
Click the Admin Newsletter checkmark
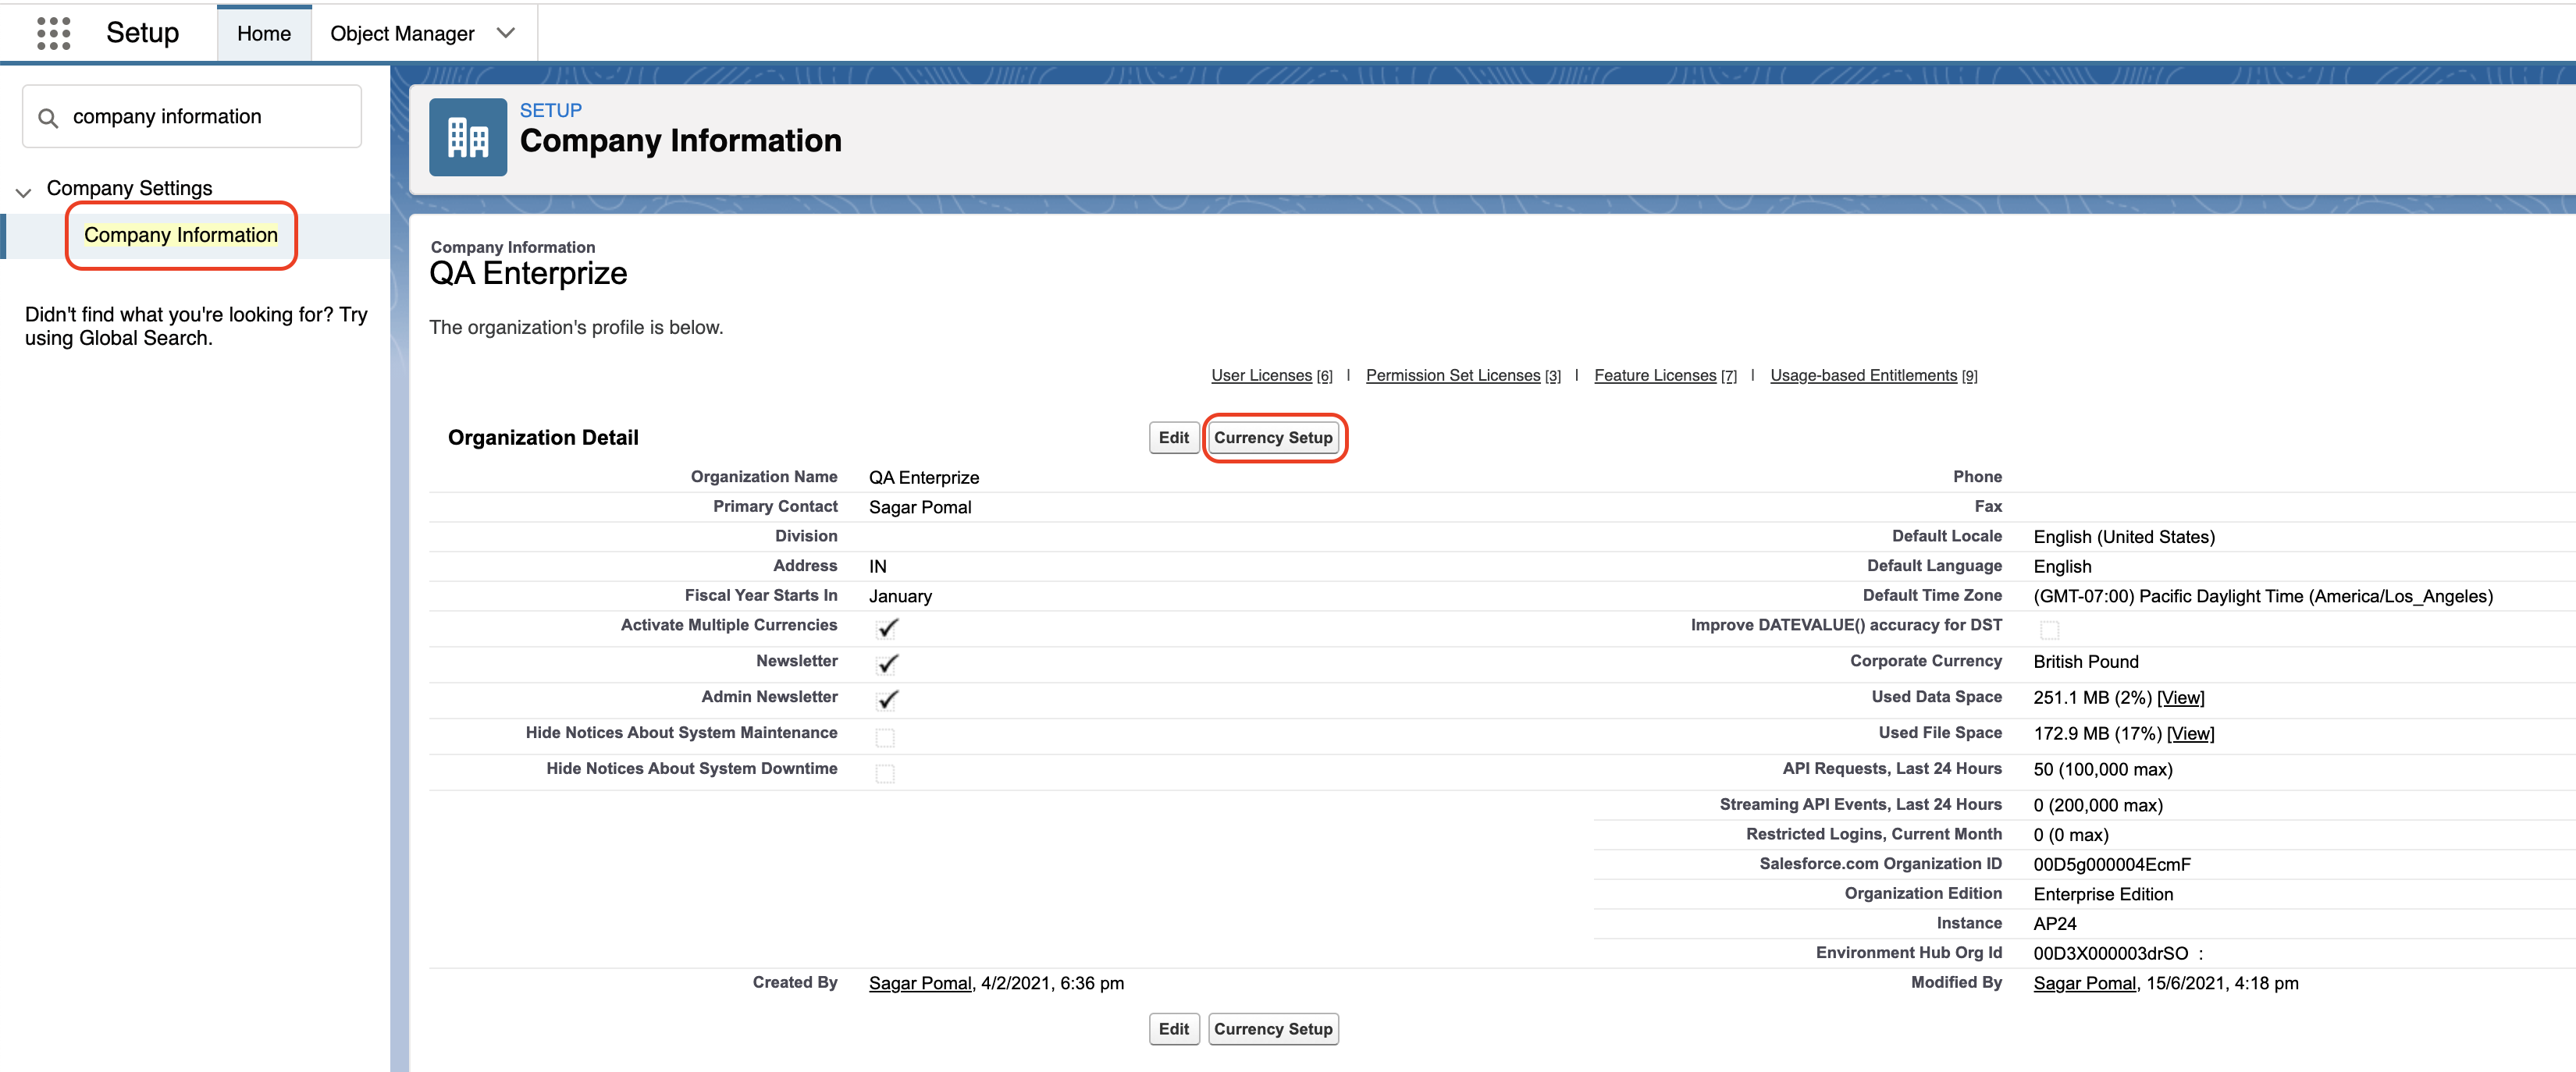(886, 699)
